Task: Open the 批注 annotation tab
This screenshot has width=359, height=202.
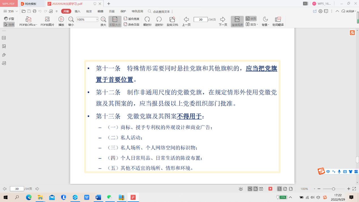Action: click(89, 11)
